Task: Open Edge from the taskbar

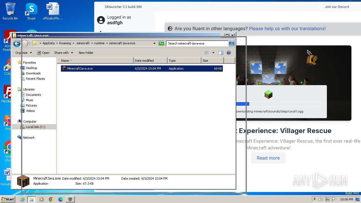Action: pyautogui.click(x=60, y=199)
